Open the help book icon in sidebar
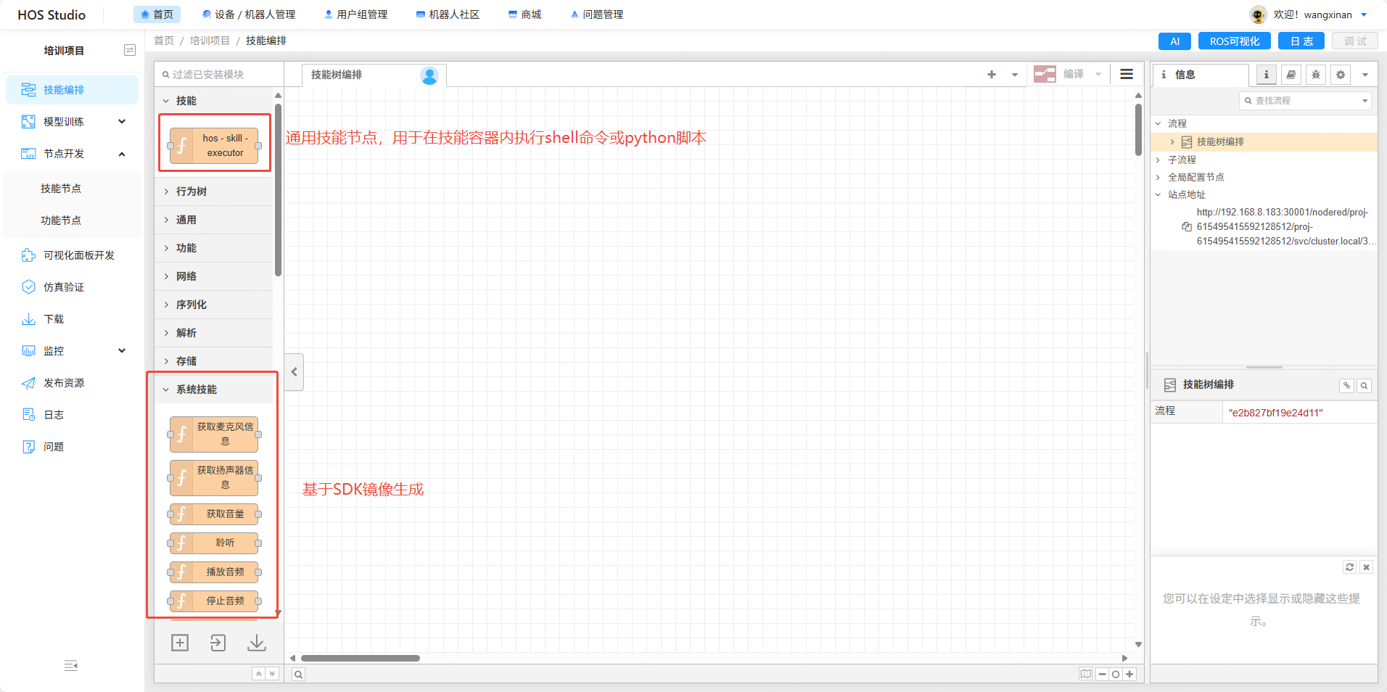Image resolution: width=1387 pixels, height=692 pixels. [1291, 75]
